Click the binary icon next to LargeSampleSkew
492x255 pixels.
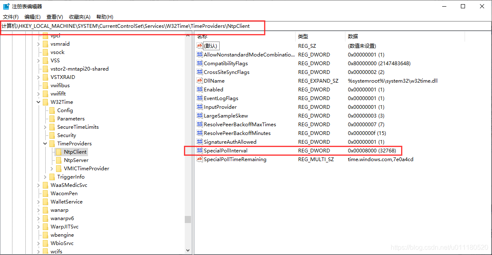point(200,115)
